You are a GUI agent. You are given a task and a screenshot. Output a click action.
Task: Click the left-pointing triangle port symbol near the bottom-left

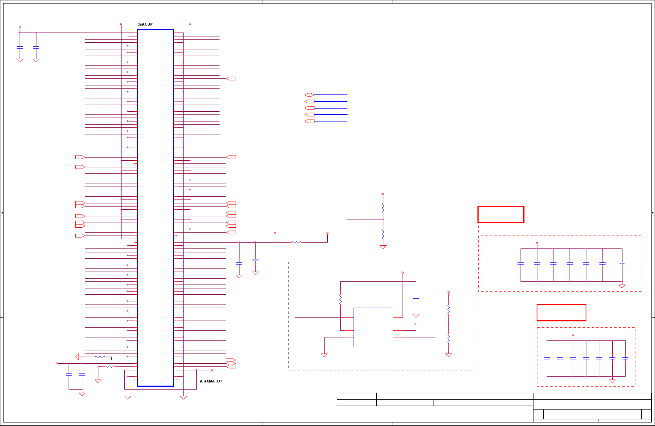pos(77,357)
